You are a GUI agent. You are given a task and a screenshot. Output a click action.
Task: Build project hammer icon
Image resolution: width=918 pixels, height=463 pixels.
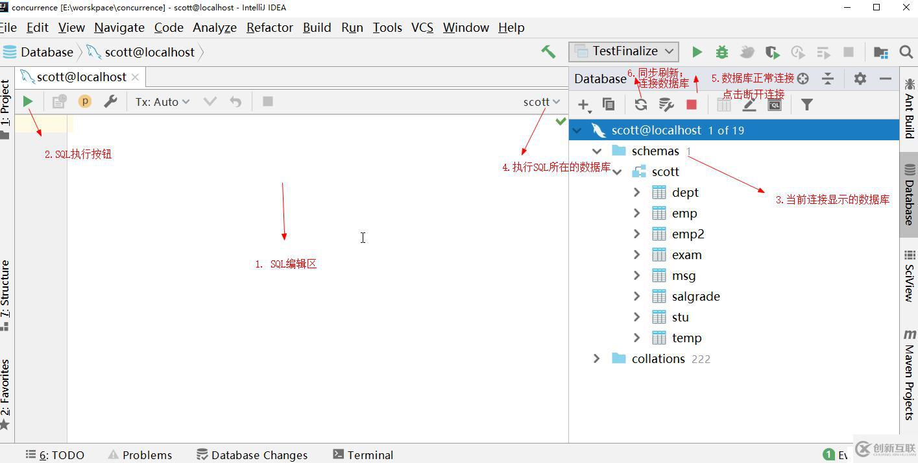pyautogui.click(x=548, y=52)
